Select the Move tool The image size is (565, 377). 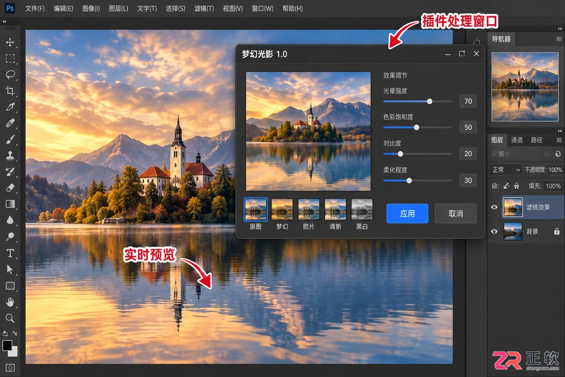[10, 42]
